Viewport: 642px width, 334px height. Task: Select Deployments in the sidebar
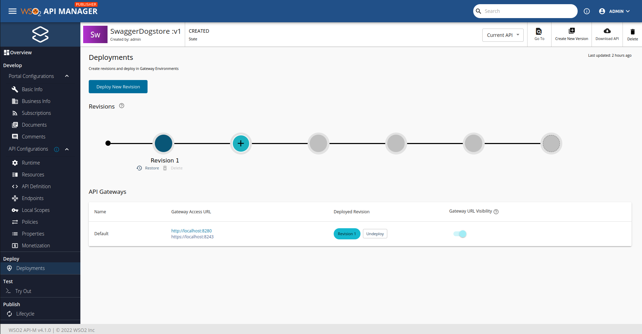[40, 268]
